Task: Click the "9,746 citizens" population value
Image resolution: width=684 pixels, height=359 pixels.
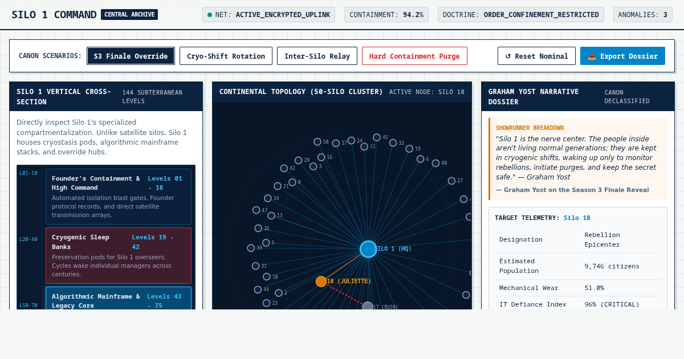Action: [x=612, y=266]
